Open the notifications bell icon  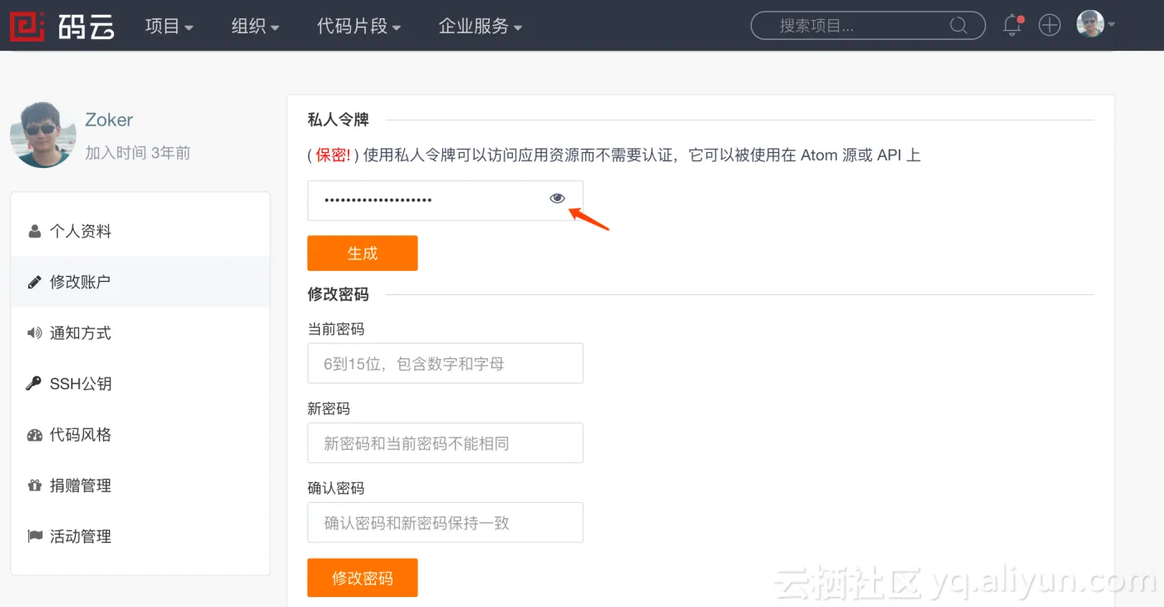(x=1012, y=26)
